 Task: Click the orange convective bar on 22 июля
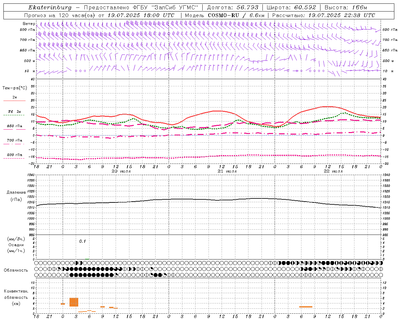pos(306,307)
